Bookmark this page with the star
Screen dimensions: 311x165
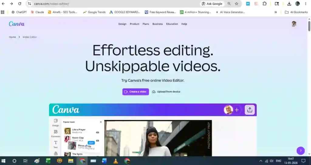(236, 4)
